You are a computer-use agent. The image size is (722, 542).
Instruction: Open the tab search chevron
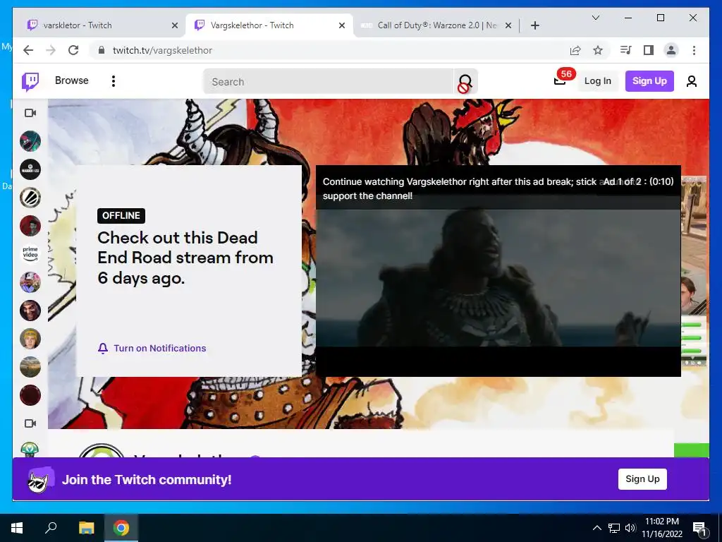595,18
